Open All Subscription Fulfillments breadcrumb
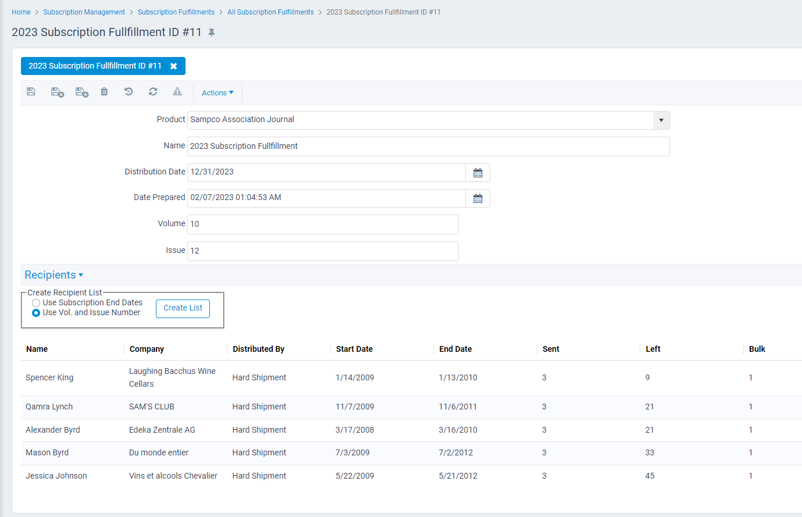Image resolution: width=802 pixels, height=517 pixels. click(x=270, y=12)
